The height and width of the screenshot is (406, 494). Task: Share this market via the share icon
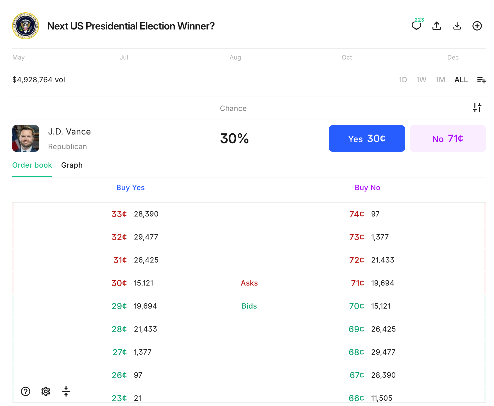pos(437,26)
